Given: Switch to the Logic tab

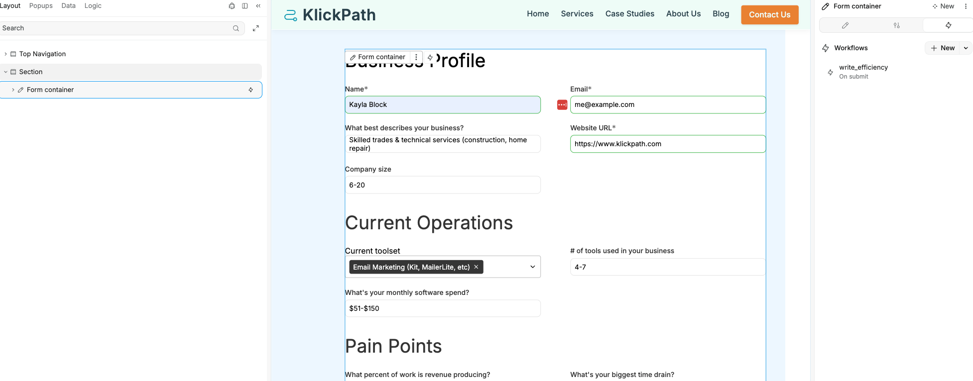Looking at the screenshot, I should click(93, 6).
